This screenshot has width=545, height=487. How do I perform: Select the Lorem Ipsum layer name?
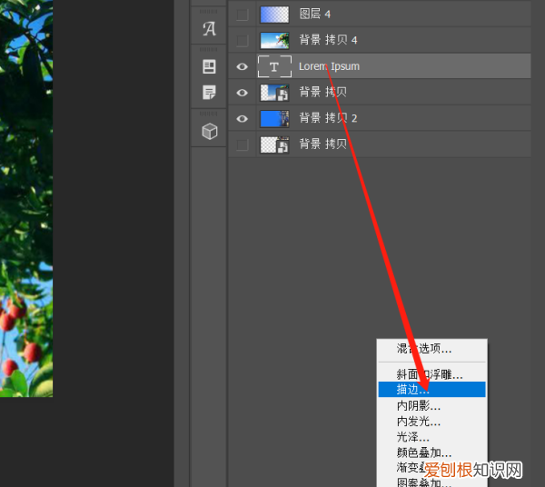tap(329, 66)
